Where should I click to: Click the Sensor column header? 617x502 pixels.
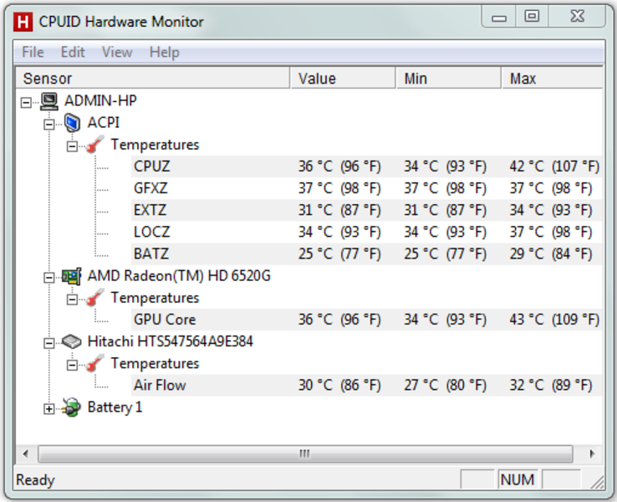tap(153, 79)
